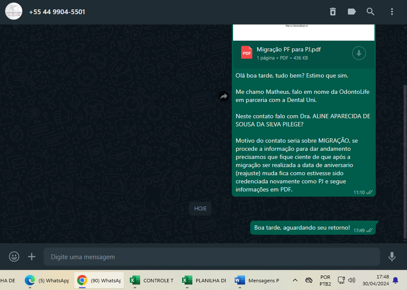Click the chat vertical scrollbar
407x290 pixels.
click(405, 162)
